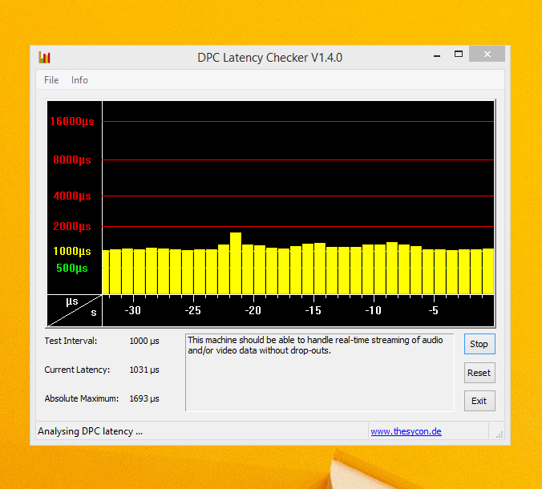Click the Test Interval value
The height and width of the screenshot is (489, 542).
(x=144, y=341)
